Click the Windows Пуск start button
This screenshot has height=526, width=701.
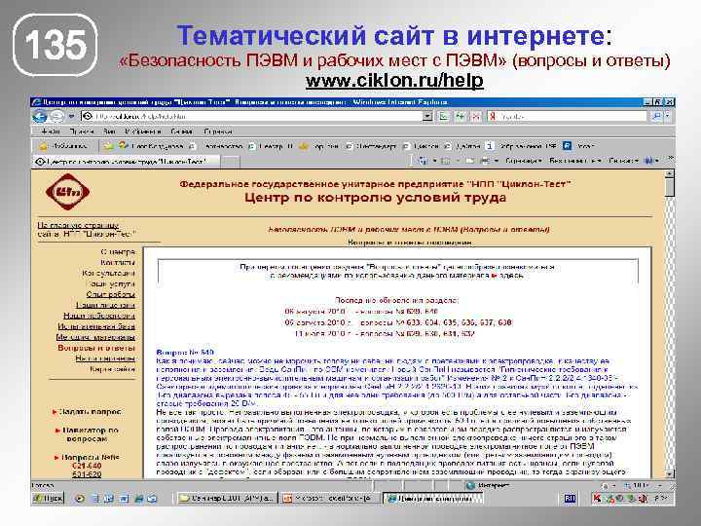click(x=49, y=498)
